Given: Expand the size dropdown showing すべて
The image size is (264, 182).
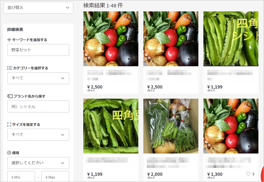Looking at the screenshot, I should click(38, 135).
